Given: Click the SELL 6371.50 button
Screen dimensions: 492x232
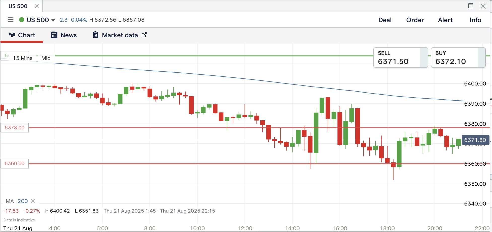Looking at the screenshot, I should (400, 58).
